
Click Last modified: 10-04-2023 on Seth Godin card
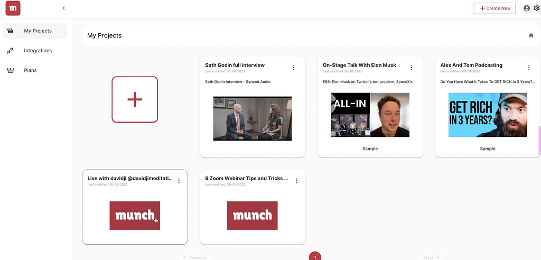point(225,71)
